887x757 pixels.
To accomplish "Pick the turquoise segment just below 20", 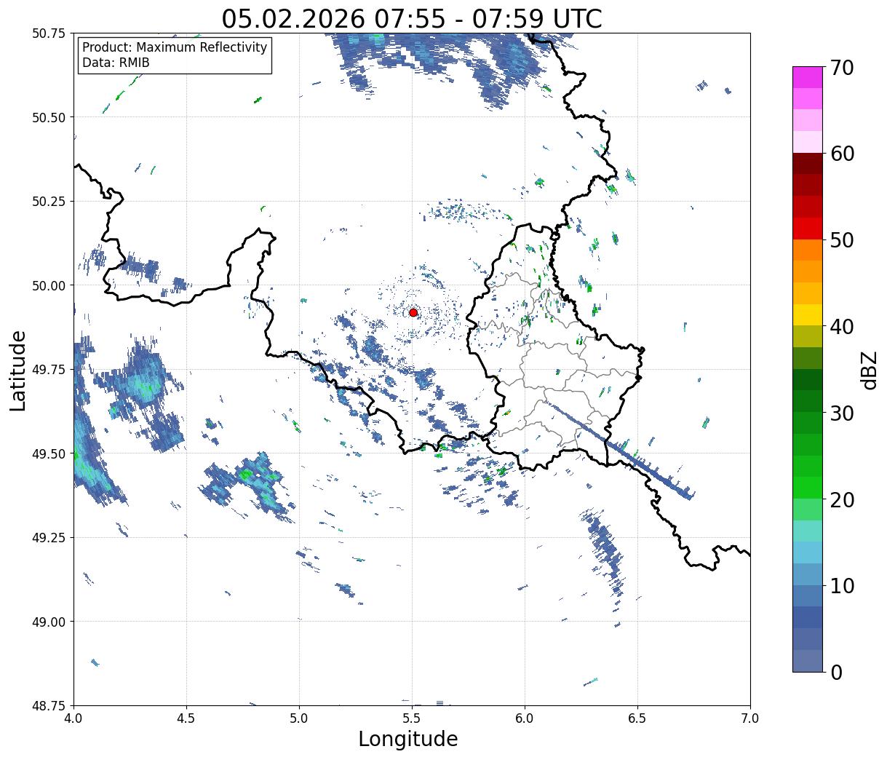I will pyautogui.click(x=808, y=531).
